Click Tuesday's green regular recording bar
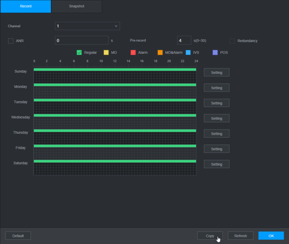 115,100
